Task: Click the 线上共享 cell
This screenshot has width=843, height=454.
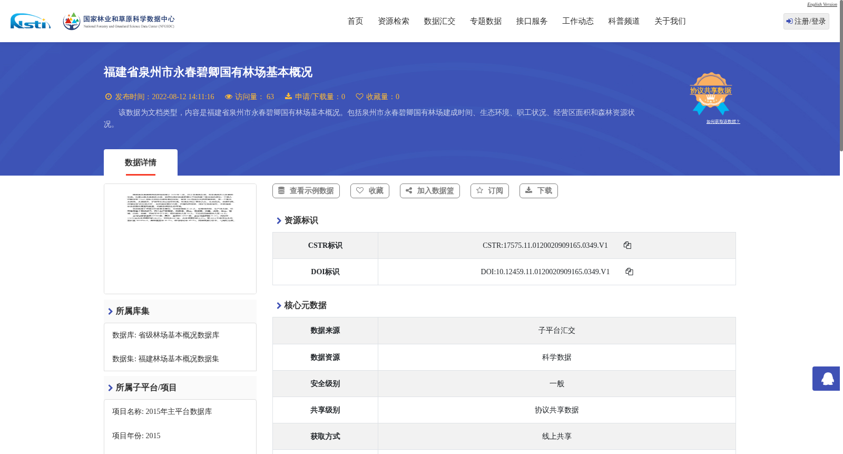Action: (557, 437)
